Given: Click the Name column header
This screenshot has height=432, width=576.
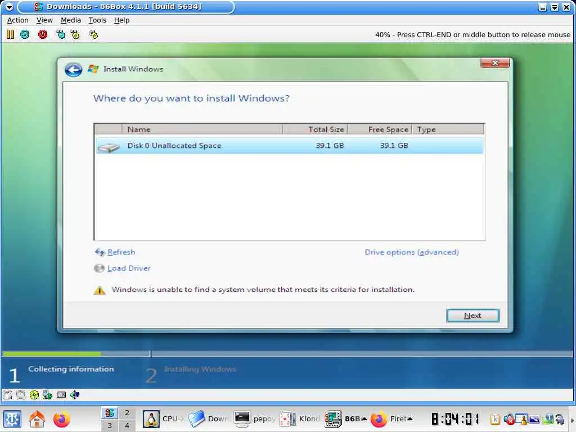Looking at the screenshot, I should (202, 129).
